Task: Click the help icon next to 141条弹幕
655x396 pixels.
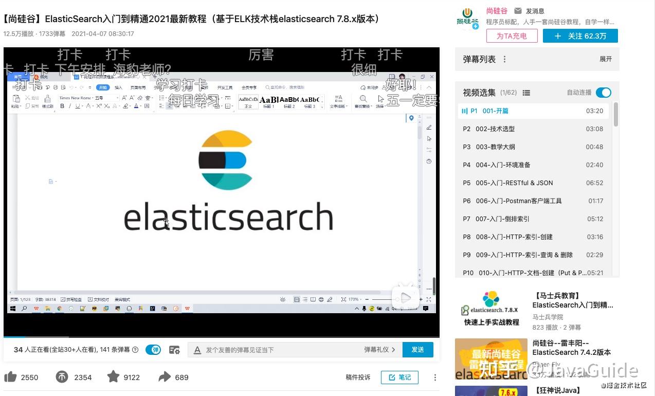Action: click(x=135, y=350)
